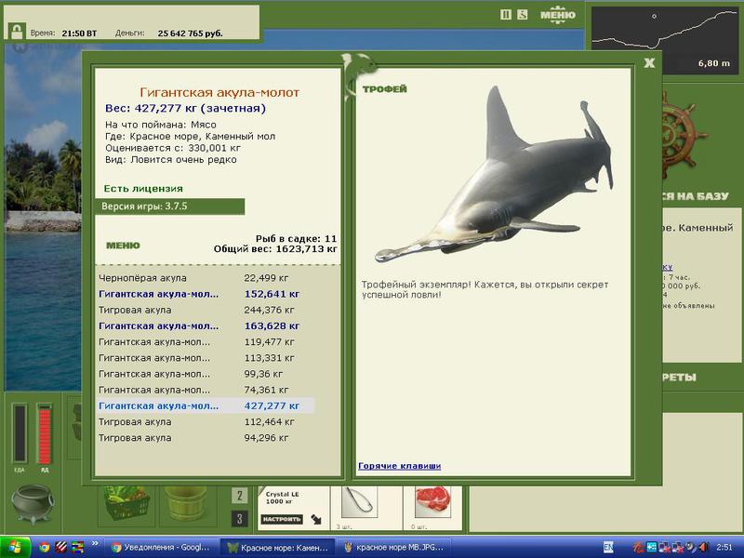The image size is (744, 558).
Task: Open МЕНЮ in the fish cage panel
Action: pos(123,246)
